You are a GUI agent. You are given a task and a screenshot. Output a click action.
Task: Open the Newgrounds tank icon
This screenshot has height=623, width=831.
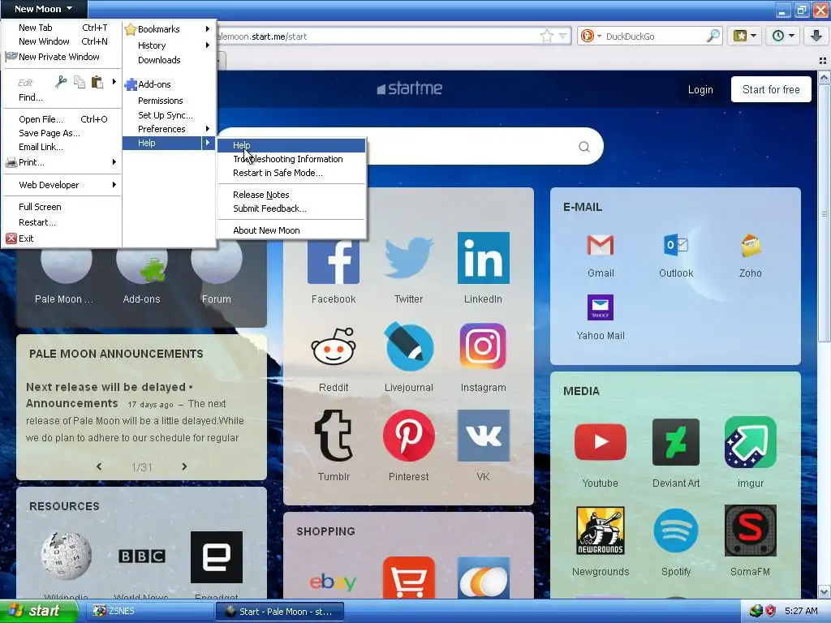(x=601, y=531)
